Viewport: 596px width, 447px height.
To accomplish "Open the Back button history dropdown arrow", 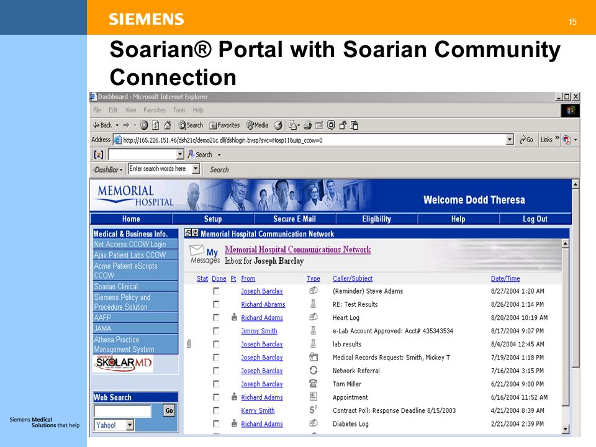I will (x=117, y=125).
